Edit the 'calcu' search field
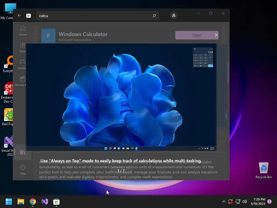Viewport: 277px width, 208px height. (97, 15)
